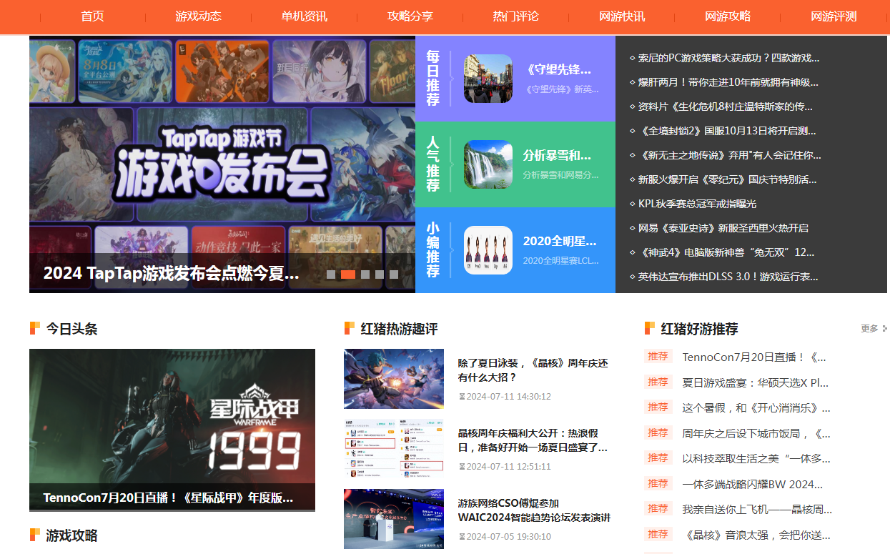The height and width of the screenshot is (554, 890).
Task: Open article 晶核周年庆福利大公开
Action: (533, 440)
